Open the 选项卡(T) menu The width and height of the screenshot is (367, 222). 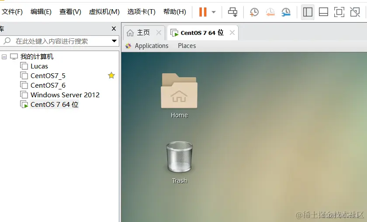coord(142,12)
